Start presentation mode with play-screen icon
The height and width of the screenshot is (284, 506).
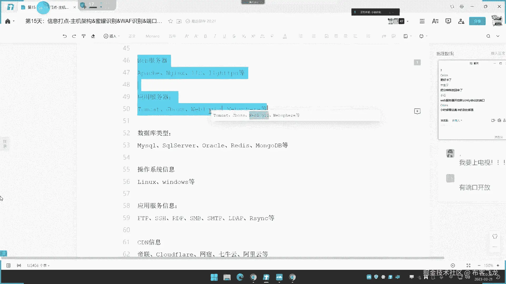pos(448,21)
